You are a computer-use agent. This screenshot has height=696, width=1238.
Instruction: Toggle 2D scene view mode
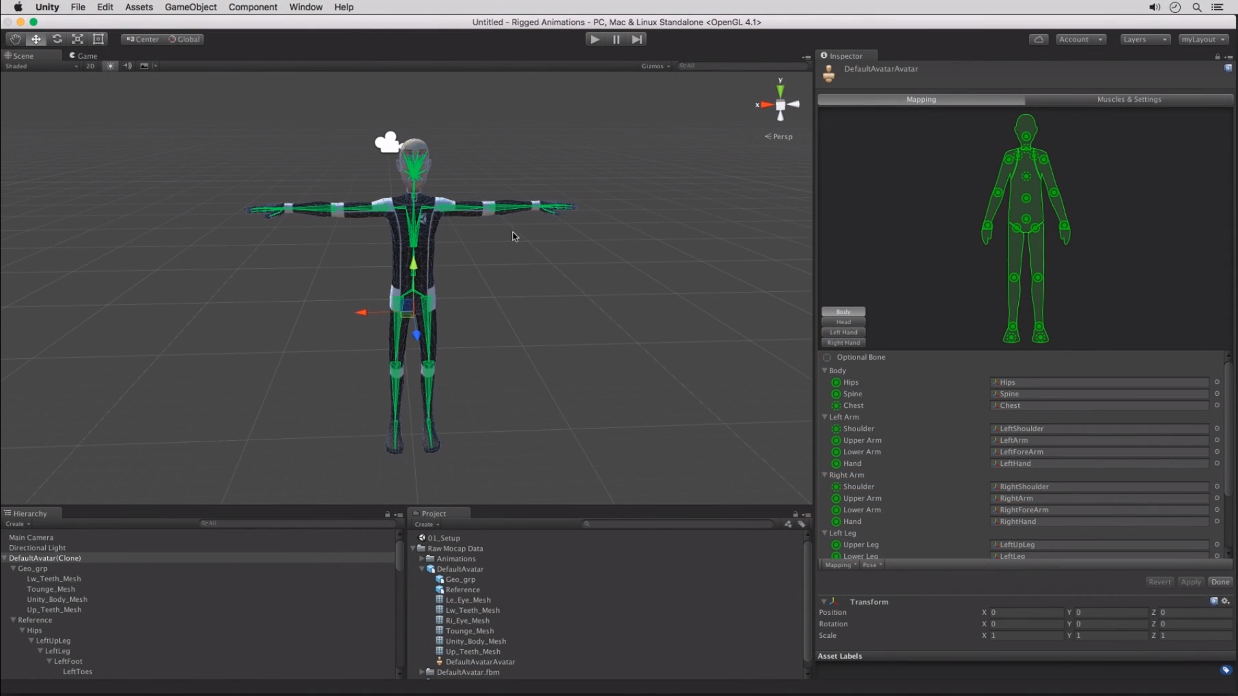tap(90, 66)
